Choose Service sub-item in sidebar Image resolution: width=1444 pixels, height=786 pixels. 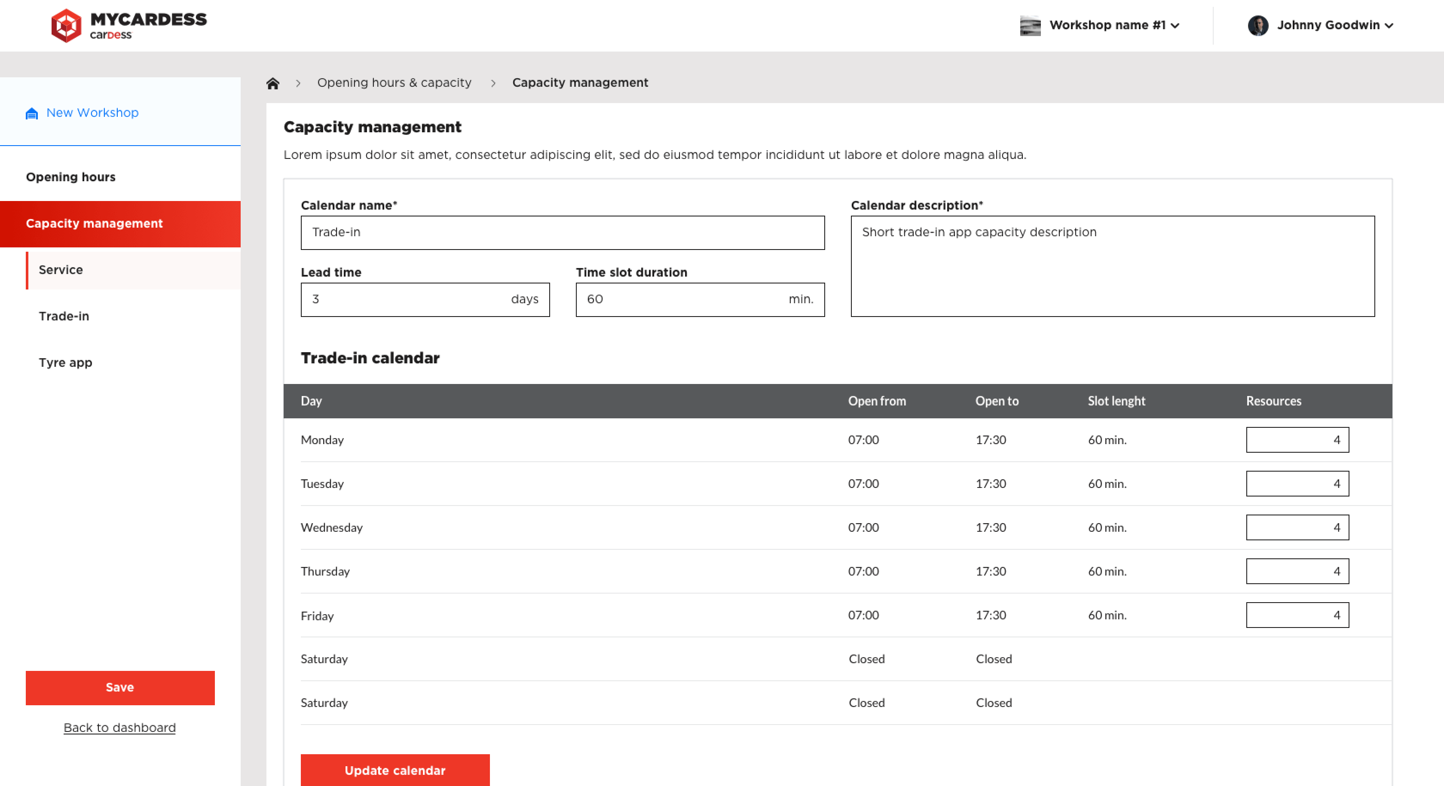click(133, 270)
